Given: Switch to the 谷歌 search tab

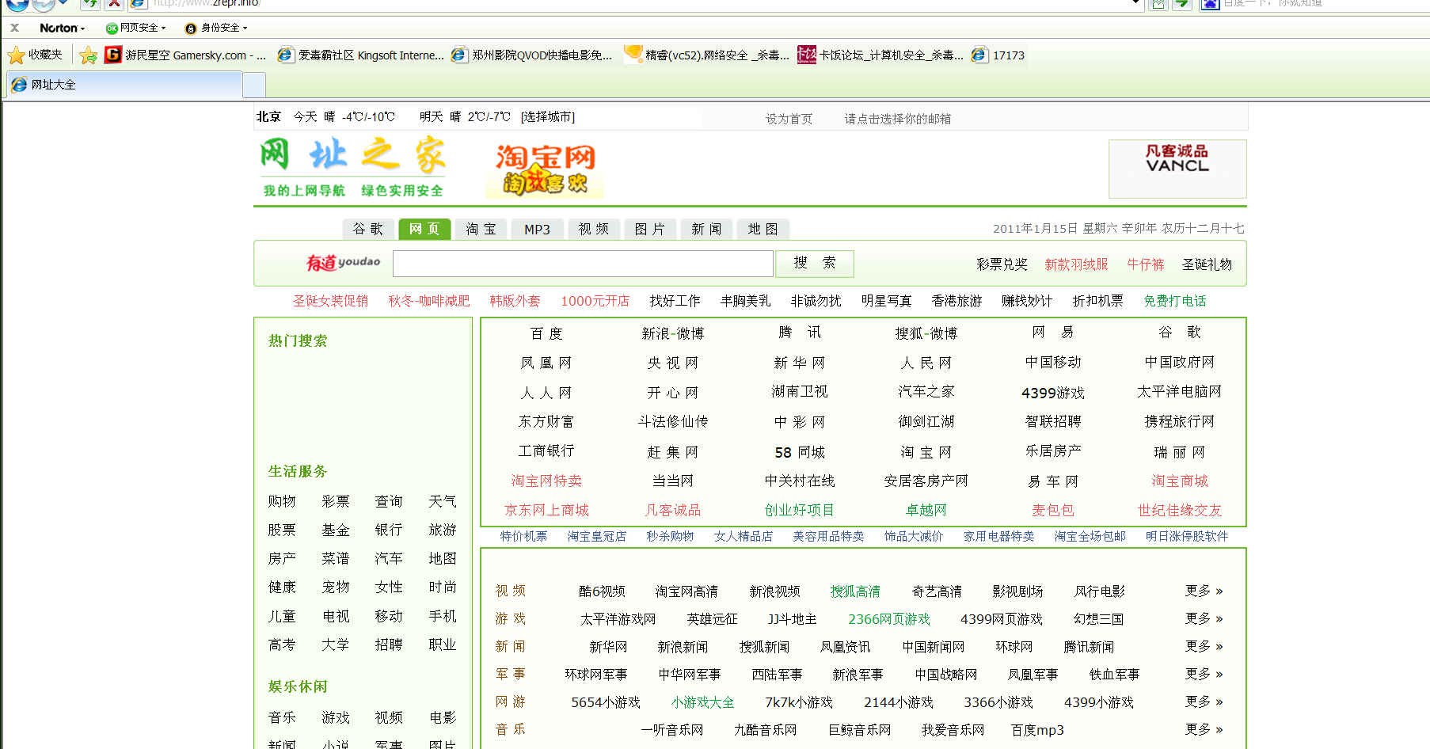Looking at the screenshot, I should (368, 229).
